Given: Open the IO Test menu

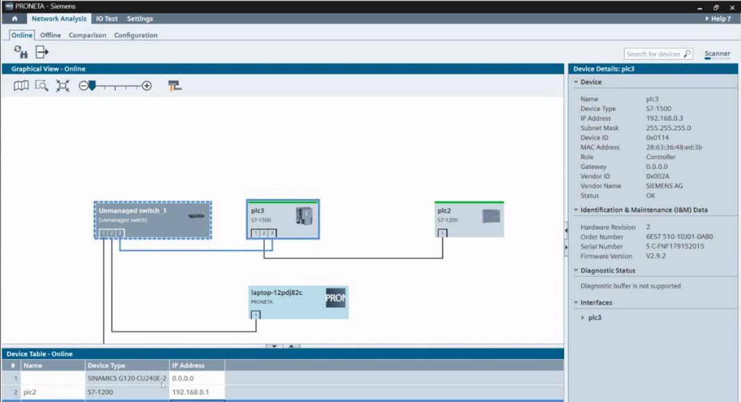Looking at the screenshot, I should click(107, 19).
